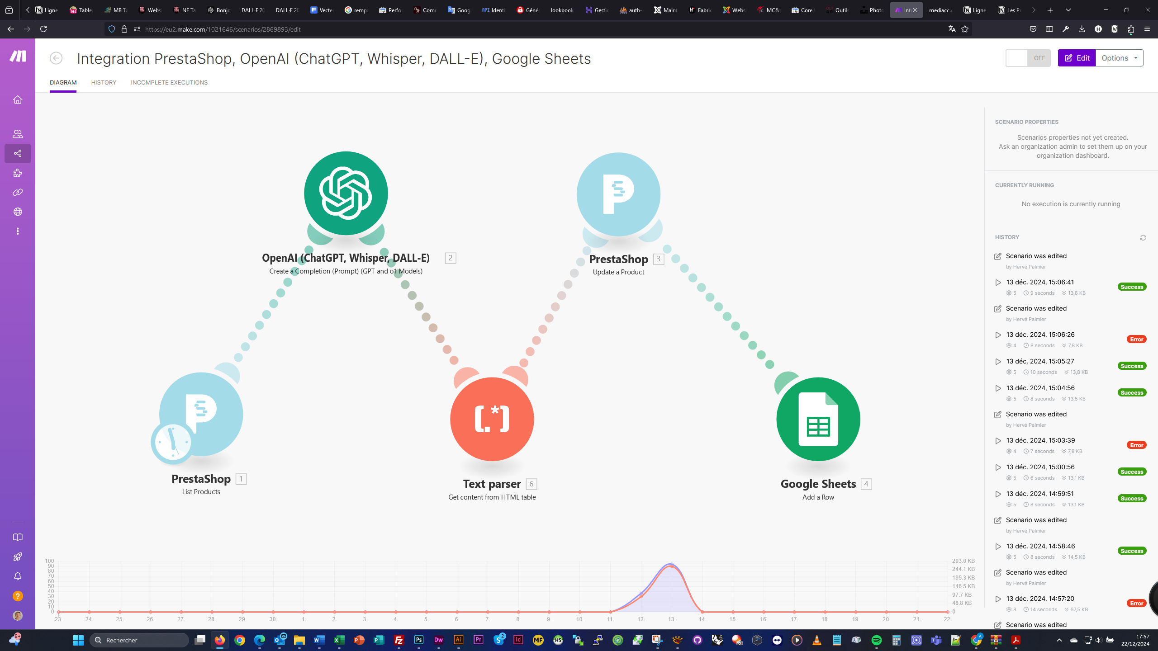Click the Make home sidebar icon
Image resolution: width=1158 pixels, height=651 pixels.
click(x=18, y=99)
